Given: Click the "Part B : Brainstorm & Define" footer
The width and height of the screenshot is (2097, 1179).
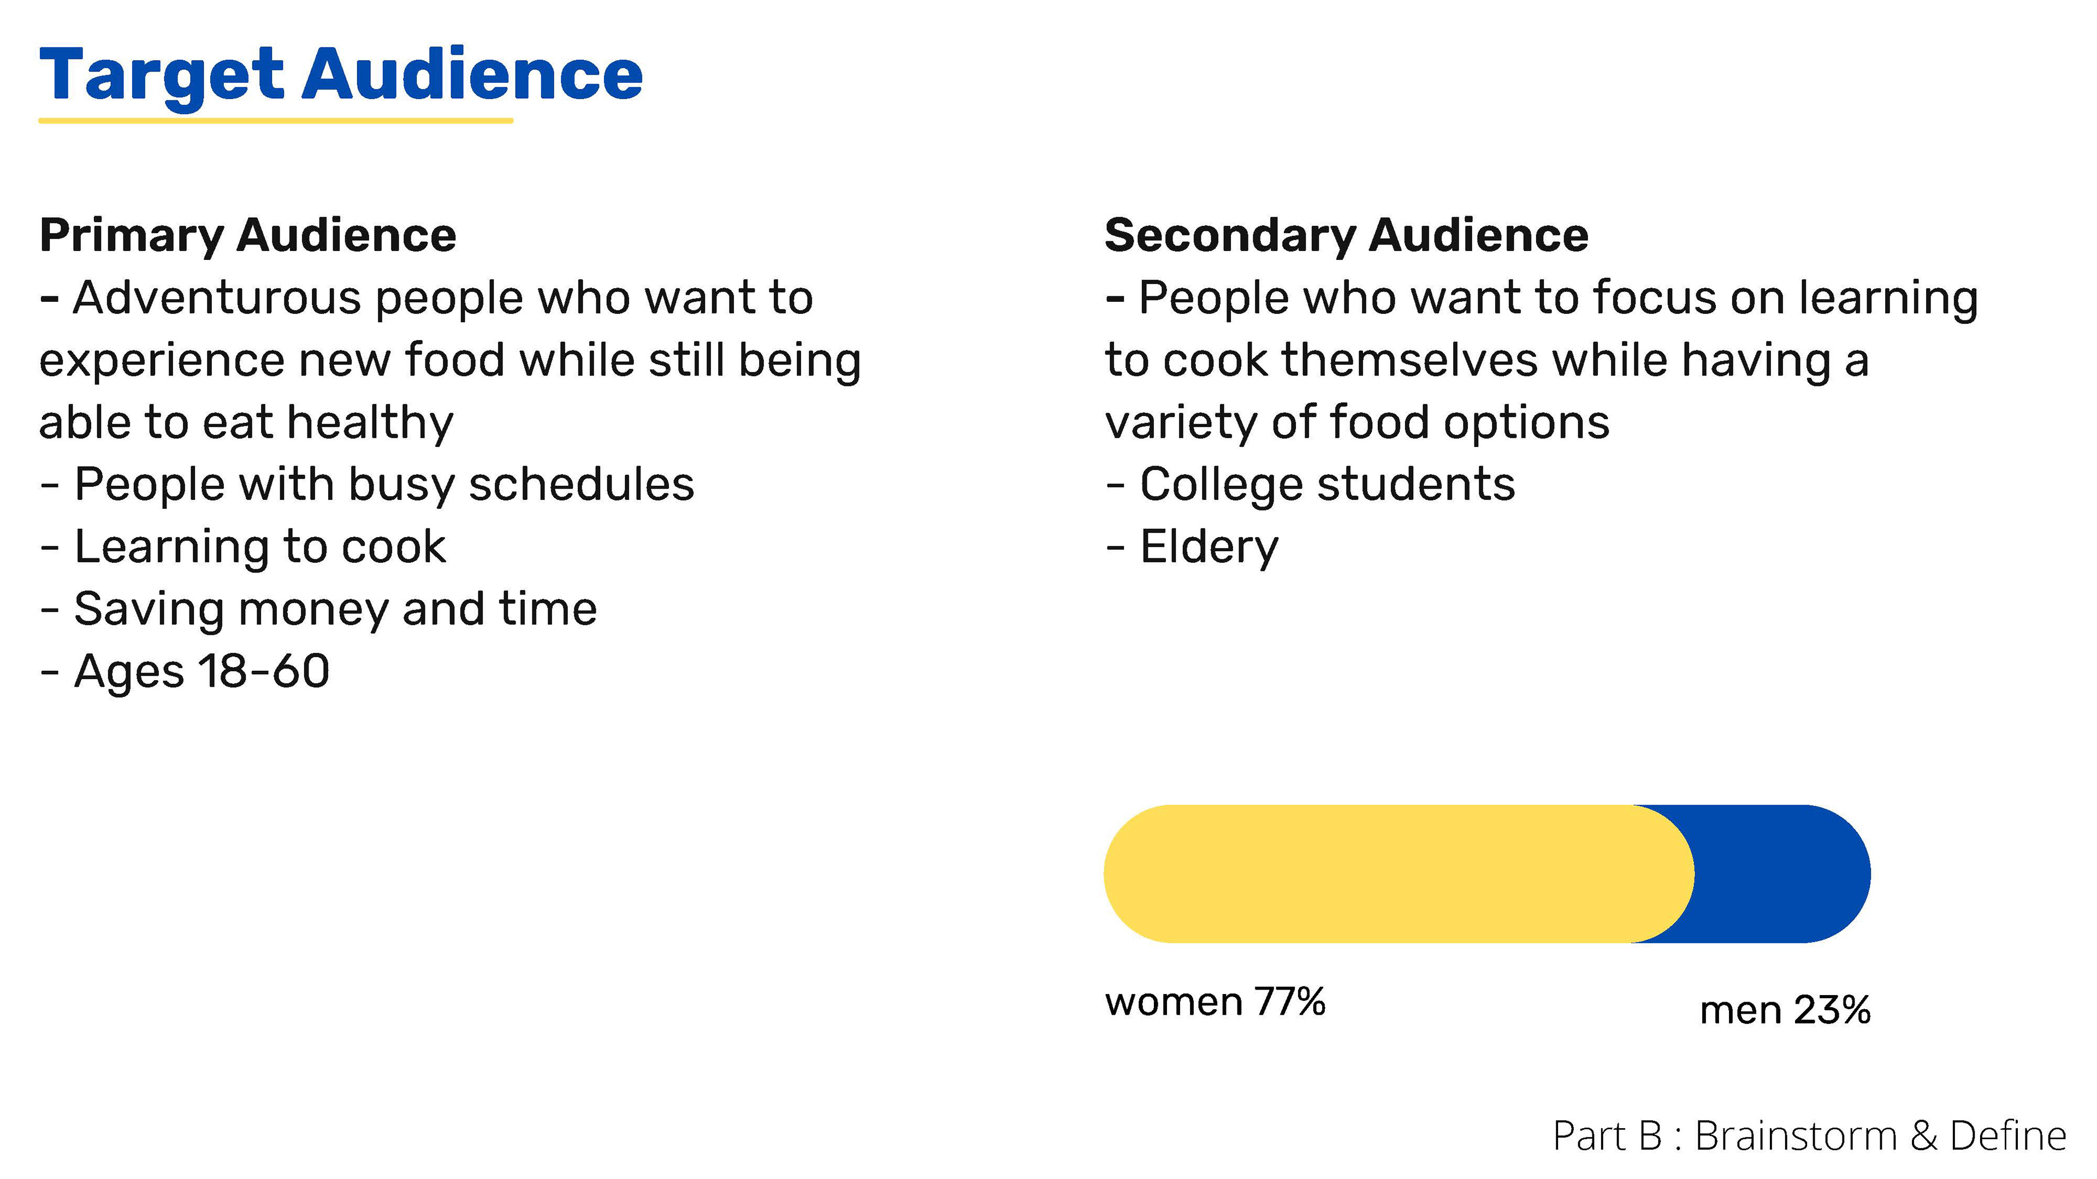Looking at the screenshot, I should pos(1809,1136).
